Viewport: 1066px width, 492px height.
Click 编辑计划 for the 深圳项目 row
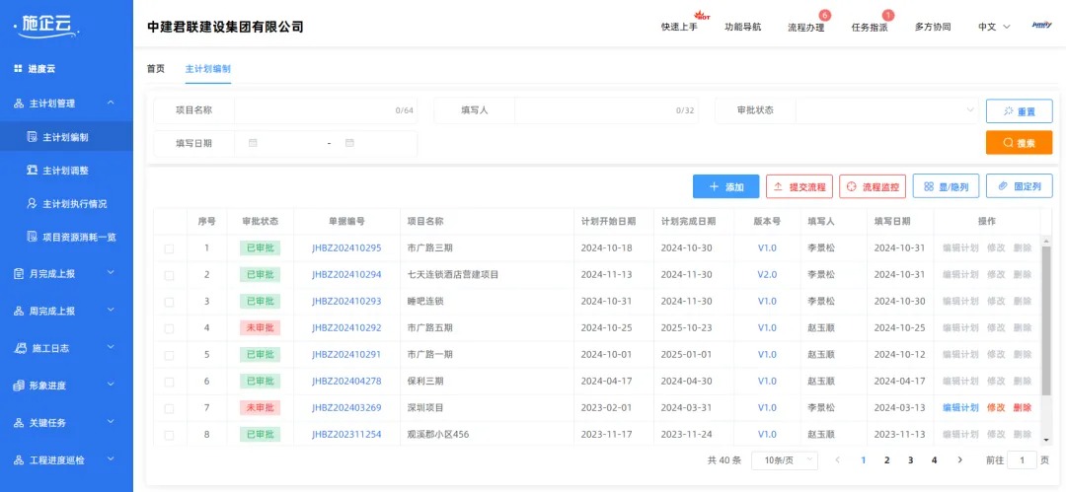960,408
